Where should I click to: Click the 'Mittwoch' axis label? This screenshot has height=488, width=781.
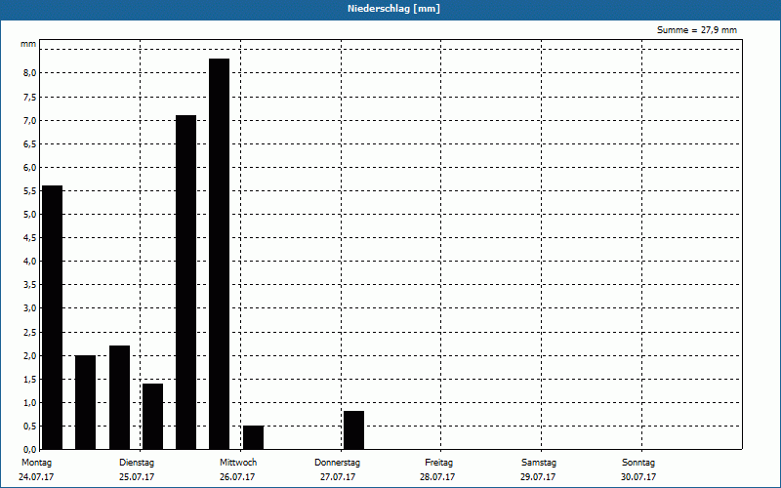(x=238, y=463)
